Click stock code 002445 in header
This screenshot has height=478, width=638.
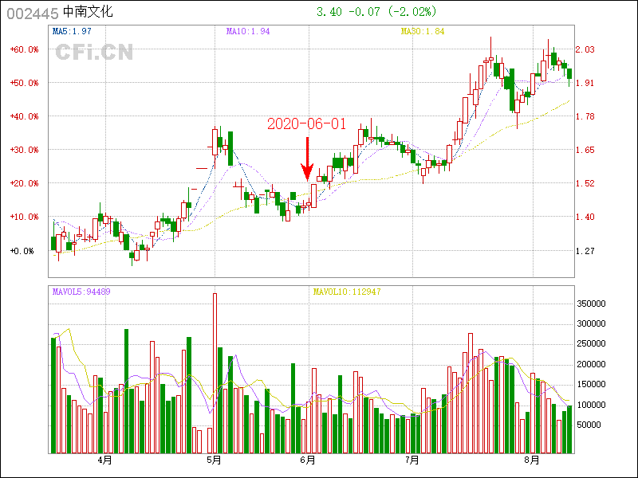click(31, 12)
